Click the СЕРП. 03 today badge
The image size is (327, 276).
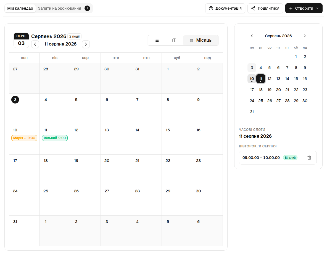(21, 41)
